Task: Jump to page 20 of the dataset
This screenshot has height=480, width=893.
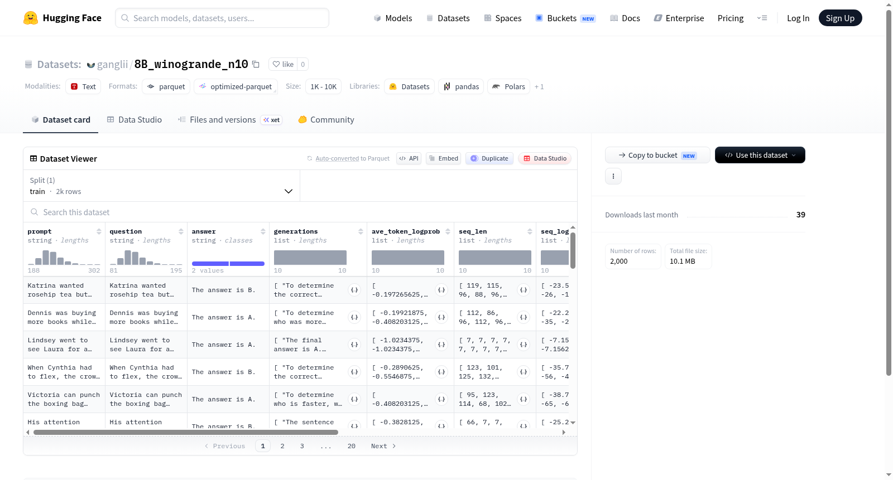Action: tap(352, 446)
